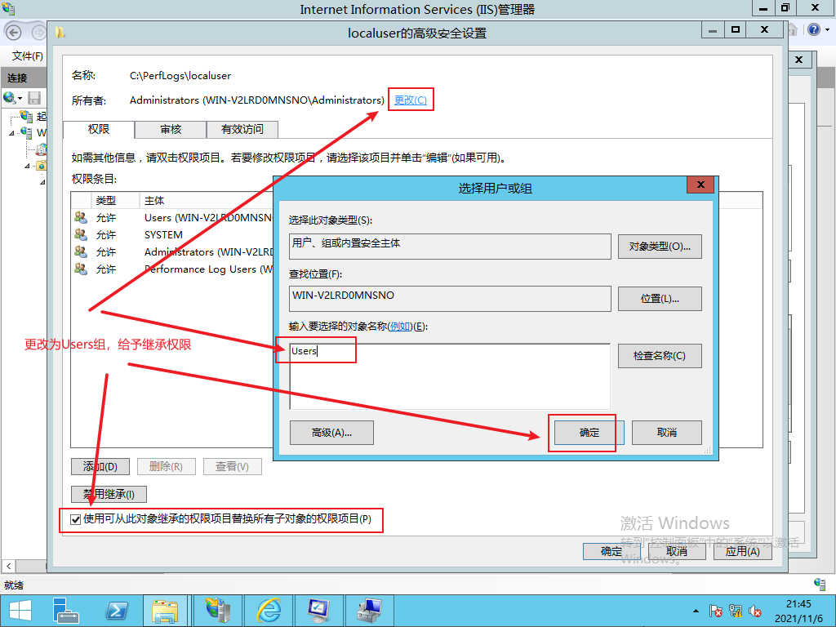Click the user icon of the Administrators row
The height and width of the screenshot is (627, 836).
(81, 251)
